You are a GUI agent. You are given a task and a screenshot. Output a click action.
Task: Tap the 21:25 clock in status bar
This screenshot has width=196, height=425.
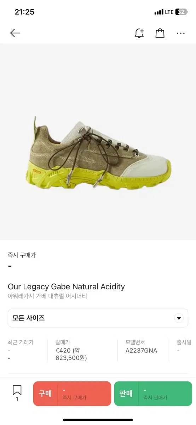coord(24,12)
